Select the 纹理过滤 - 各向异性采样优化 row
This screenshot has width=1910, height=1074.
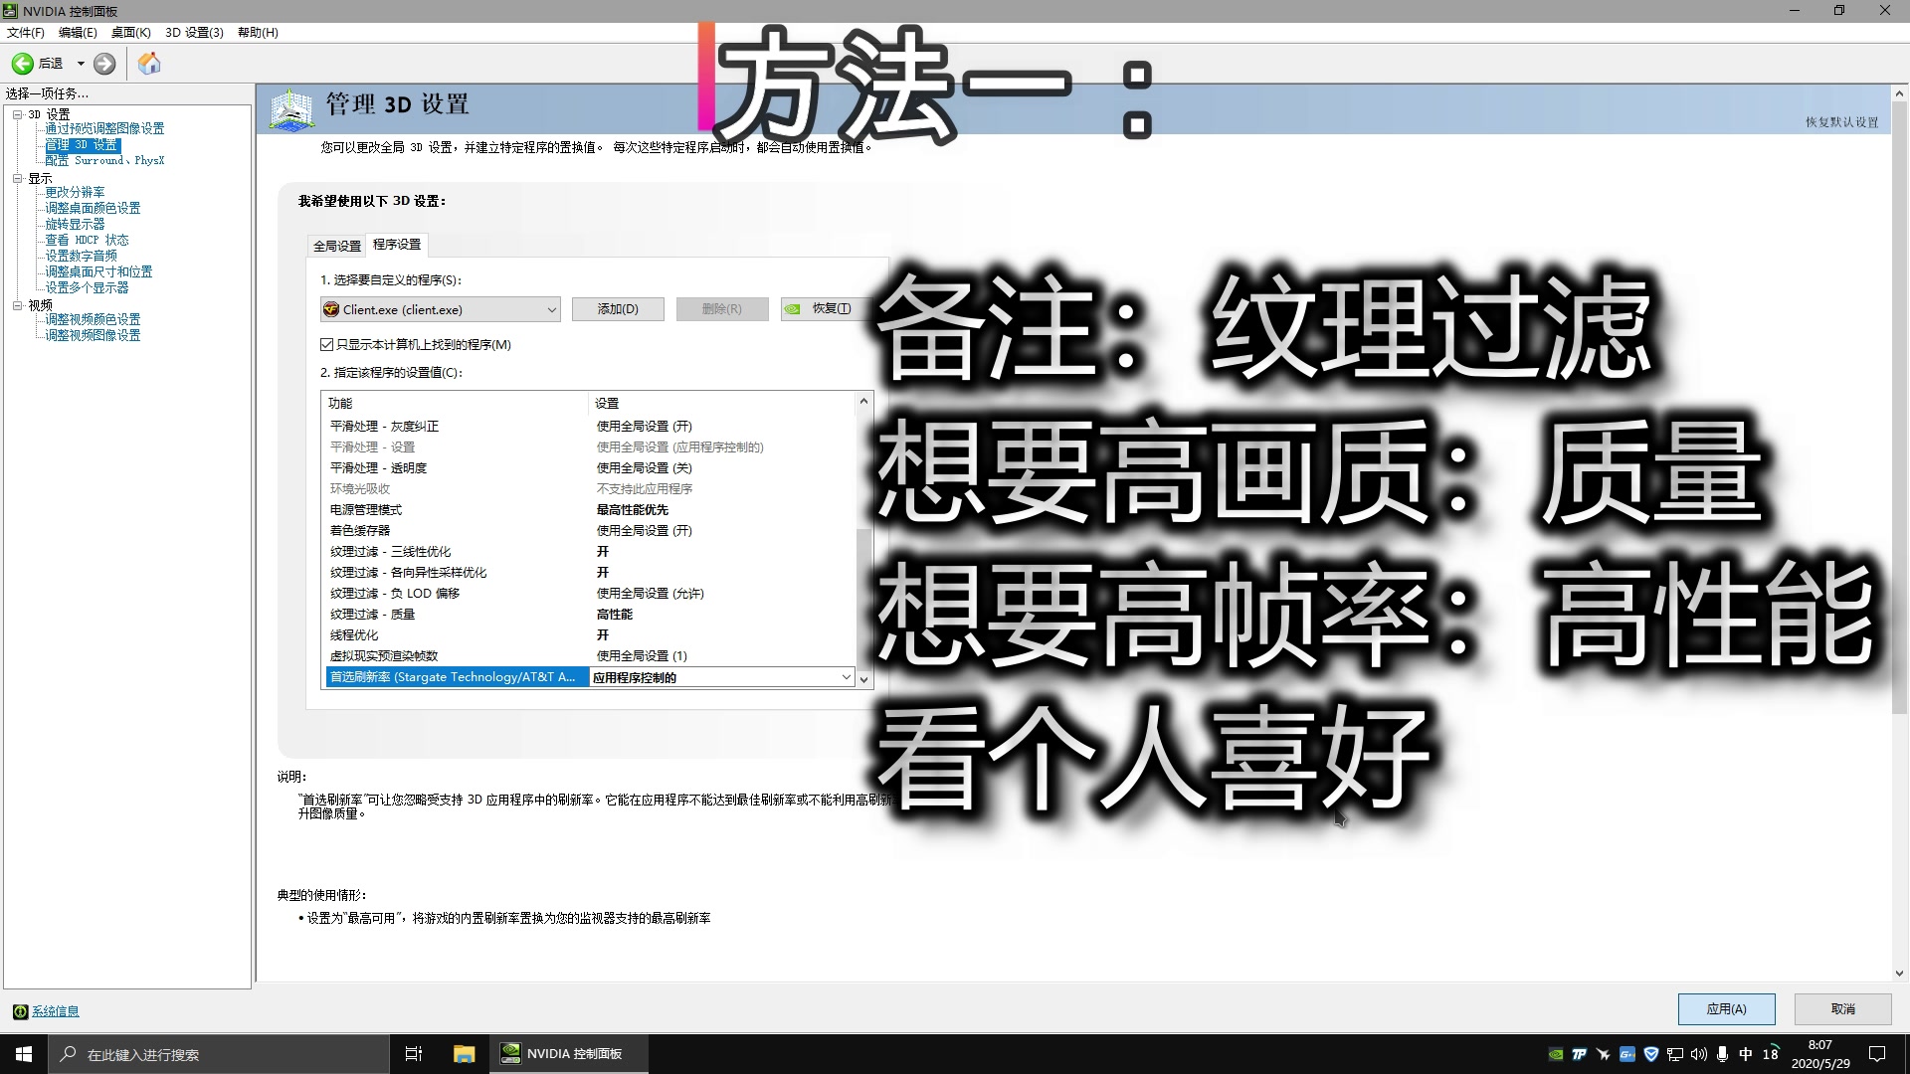pyautogui.click(x=590, y=572)
